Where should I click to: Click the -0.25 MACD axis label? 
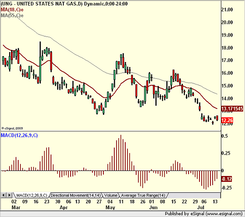point(226,187)
